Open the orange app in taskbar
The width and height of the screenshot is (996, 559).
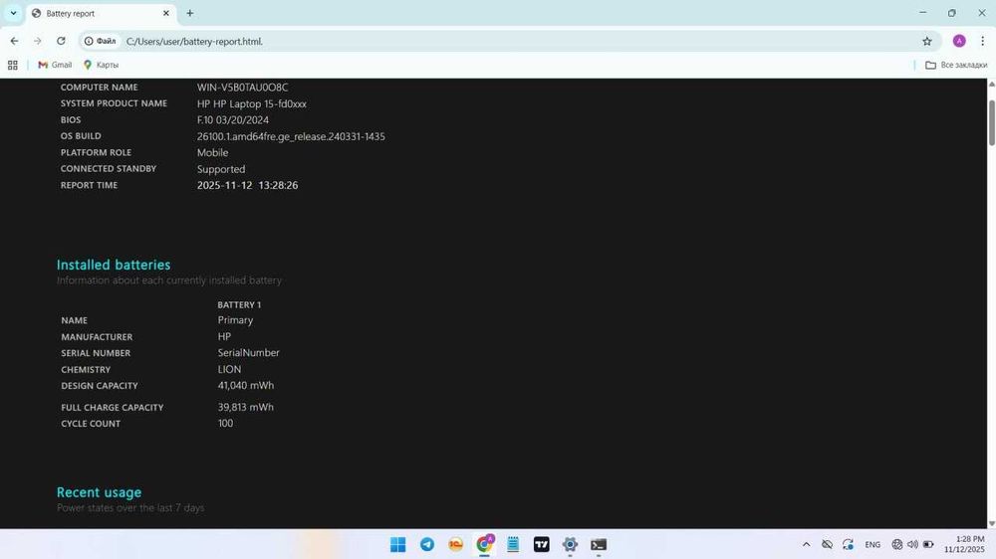[456, 544]
